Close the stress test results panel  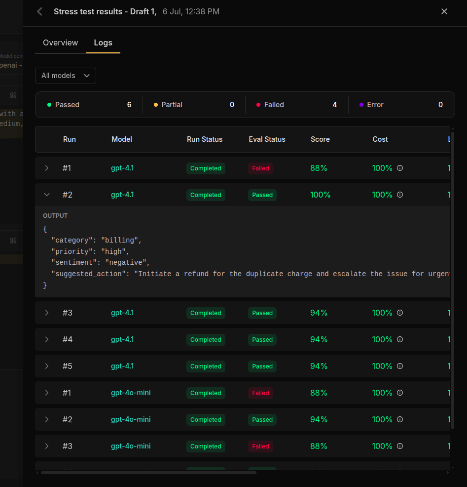(444, 11)
